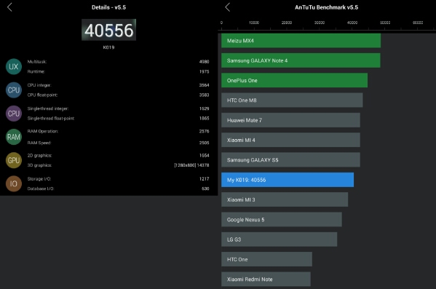Click the 40000 axis label on chart
Screen dimensions: 436x289
pyautogui.click(x=352, y=23)
